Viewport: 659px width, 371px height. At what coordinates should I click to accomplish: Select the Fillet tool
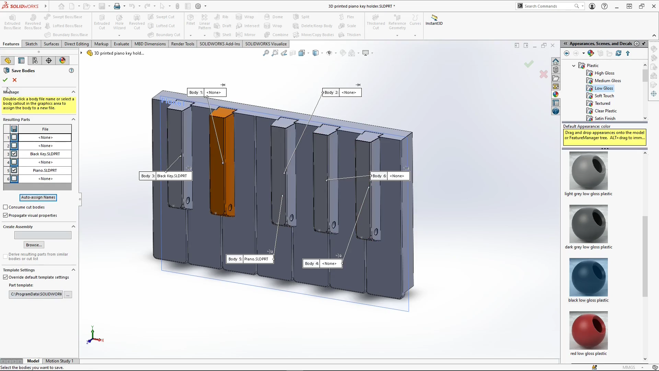[x=191, y=21]
